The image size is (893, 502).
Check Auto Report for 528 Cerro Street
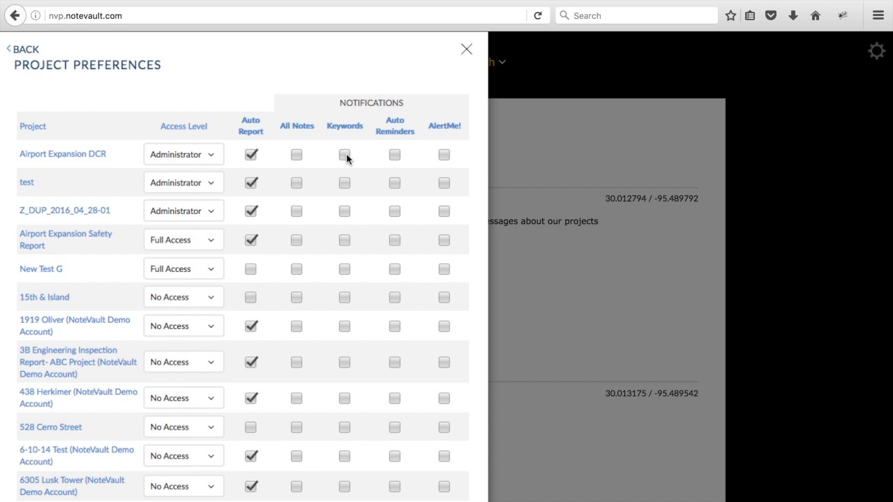coord(250,427)
